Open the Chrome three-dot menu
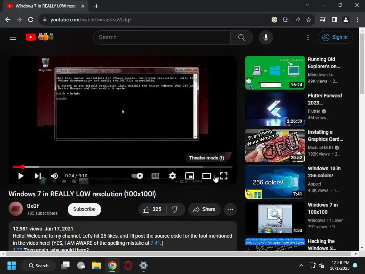Viewport: 365px width, 274px height. click(357, 20)
